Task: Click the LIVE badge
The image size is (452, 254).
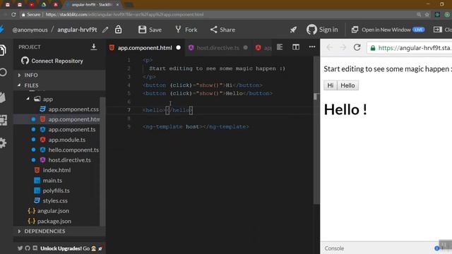Action: click(x=419, y=30)
